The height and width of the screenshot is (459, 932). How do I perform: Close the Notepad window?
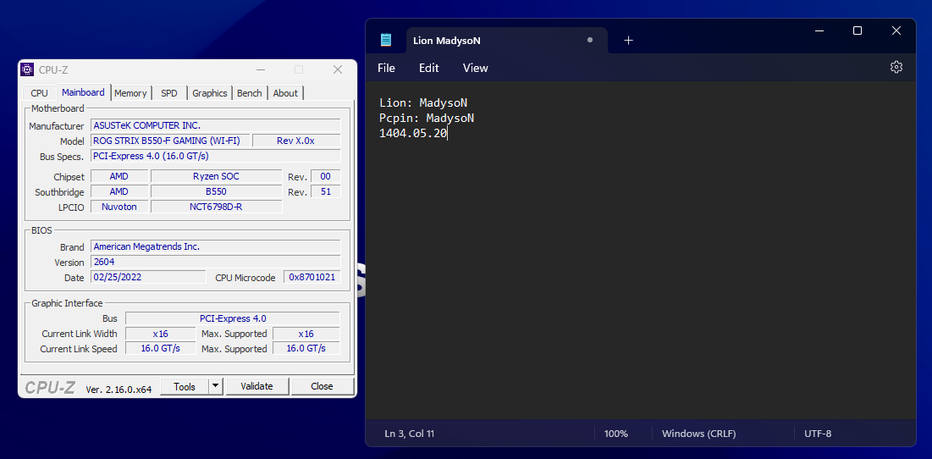[x=896, y=31]
